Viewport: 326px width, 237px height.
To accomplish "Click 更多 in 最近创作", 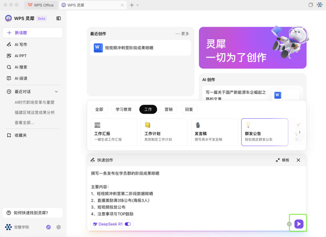I will click(182, 33).
